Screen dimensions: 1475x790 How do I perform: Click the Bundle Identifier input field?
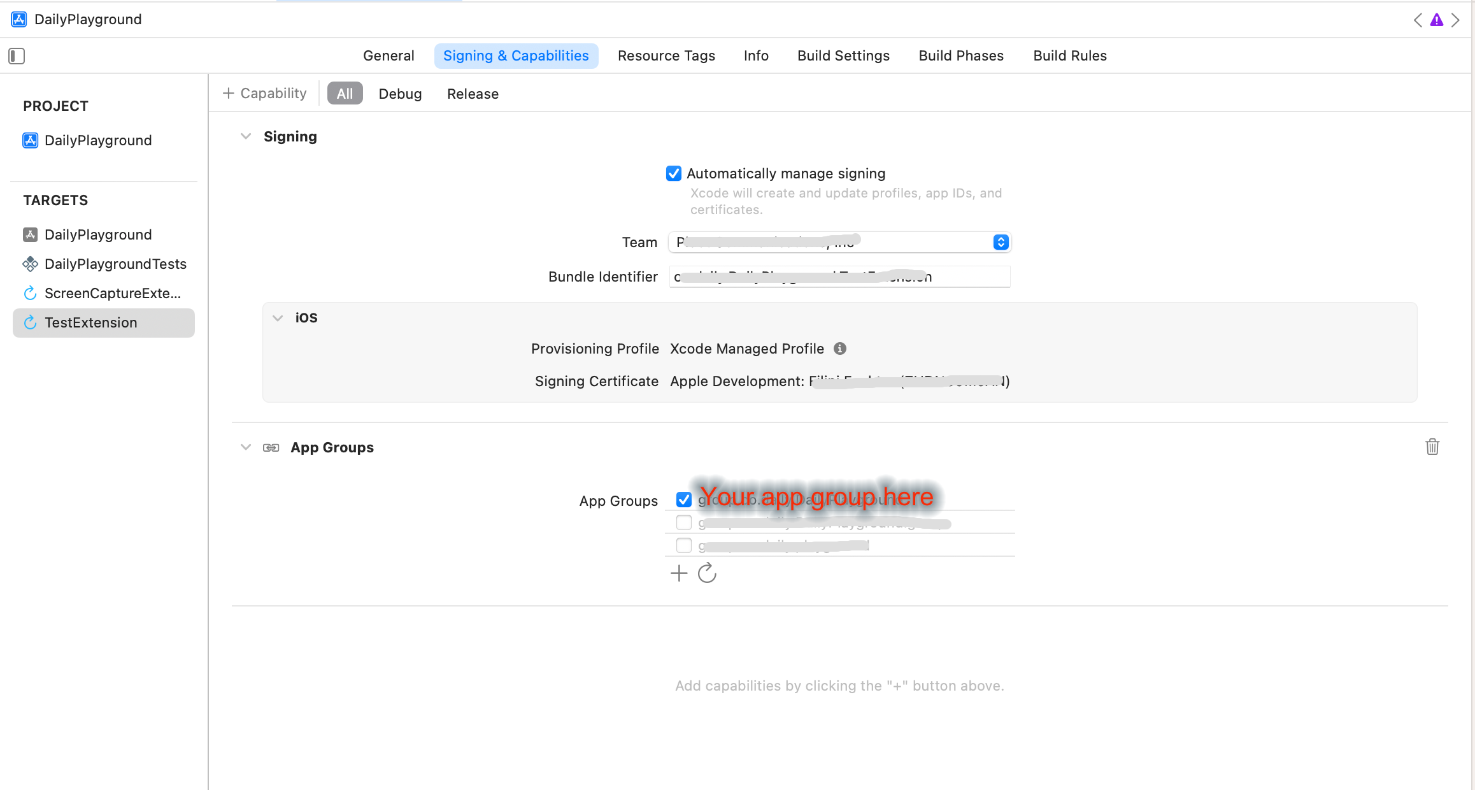[x=839, y=276]
